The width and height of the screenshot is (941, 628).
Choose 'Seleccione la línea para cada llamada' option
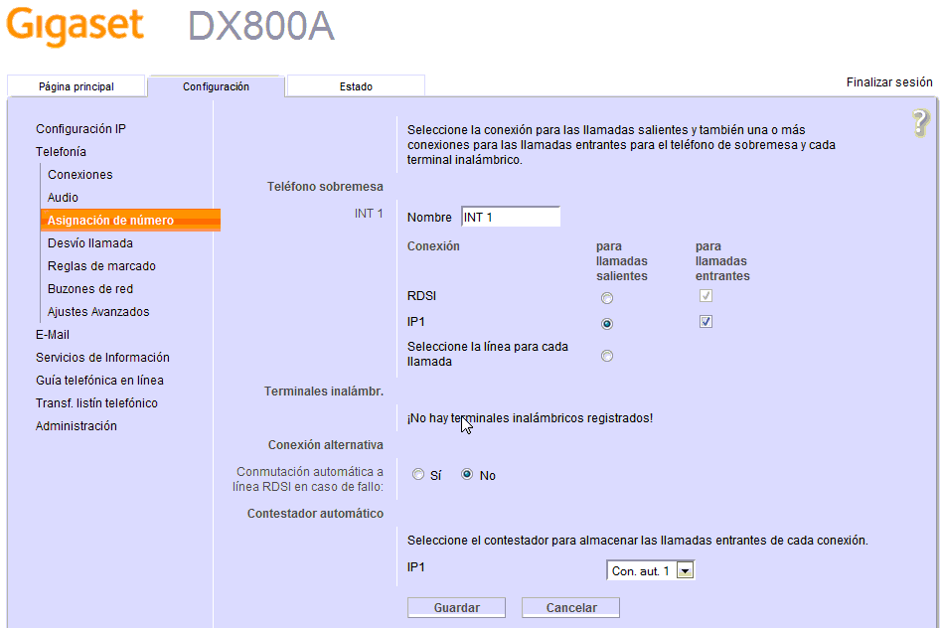coord(607,356)
